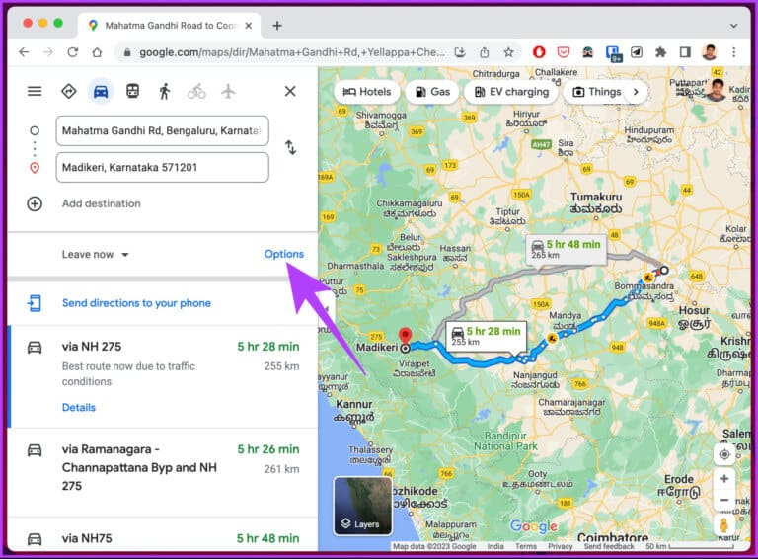This screenshot has width=758, height=559.
Task: Select transit travel mode
Action: (x=132, y=91)
